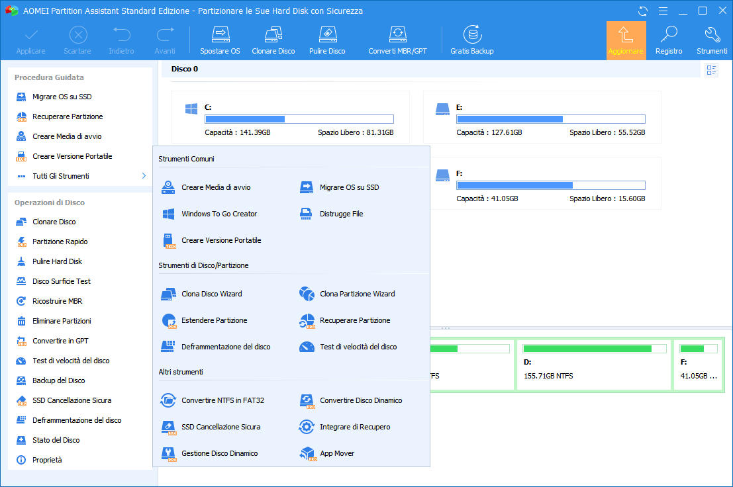Toggle the disk view layout button
Viewport: 733px width, 487px height.
click(712, 70)
